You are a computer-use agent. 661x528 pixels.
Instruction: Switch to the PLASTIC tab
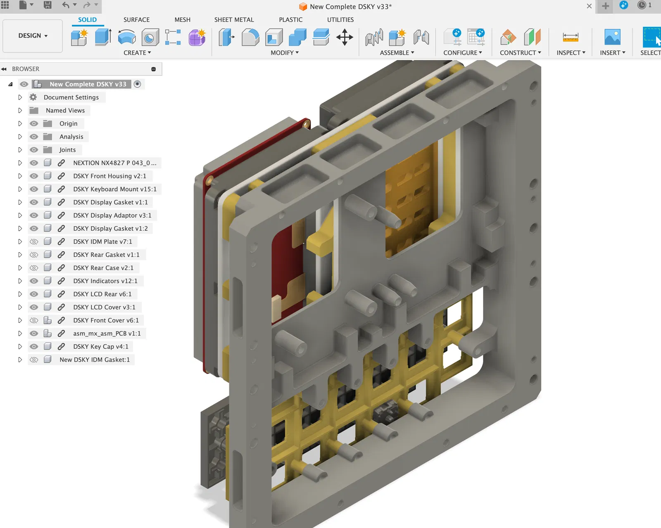click(x=291, y=20)
